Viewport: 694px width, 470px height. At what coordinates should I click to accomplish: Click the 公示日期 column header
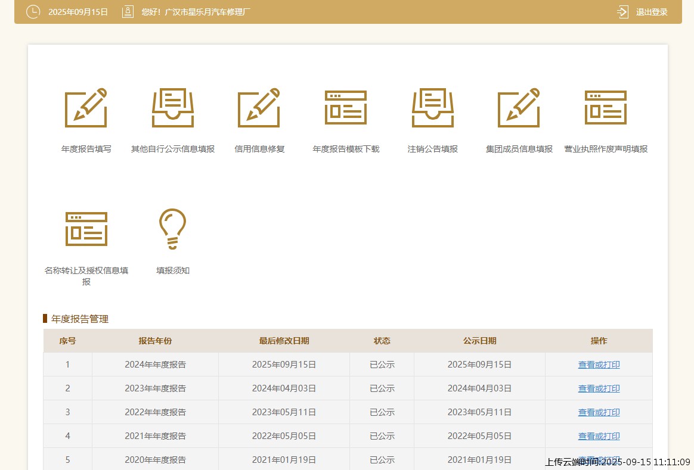coord(480,341)
